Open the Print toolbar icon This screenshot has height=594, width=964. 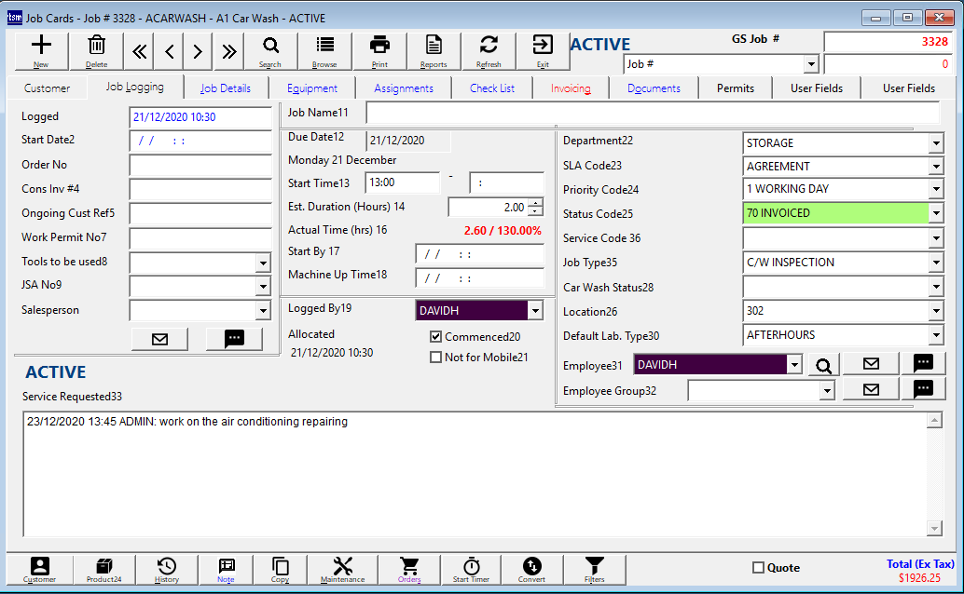[x=379, y=50]
